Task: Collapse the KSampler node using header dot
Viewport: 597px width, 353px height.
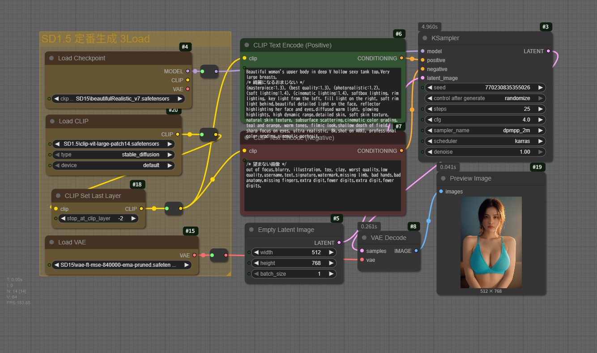Action: [425, 38]
